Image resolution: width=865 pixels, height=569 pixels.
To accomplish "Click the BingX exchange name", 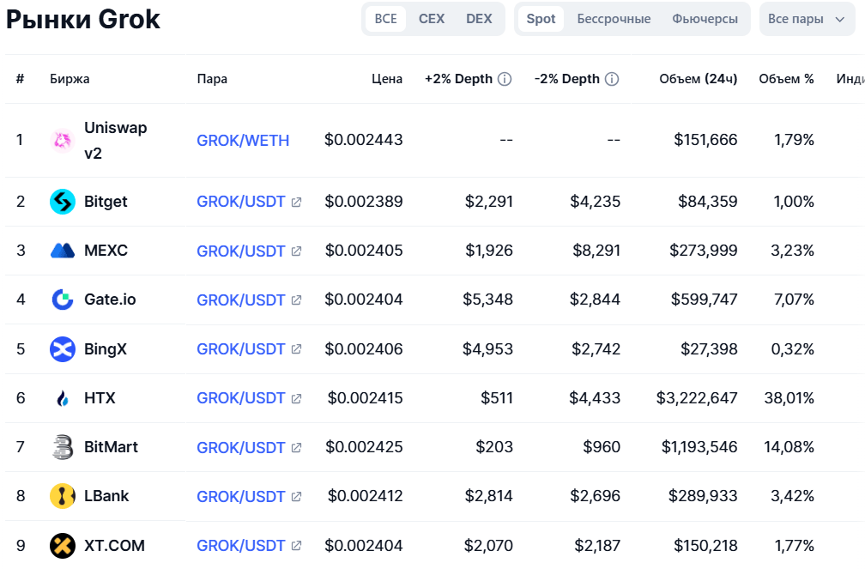I will (106, 348).
